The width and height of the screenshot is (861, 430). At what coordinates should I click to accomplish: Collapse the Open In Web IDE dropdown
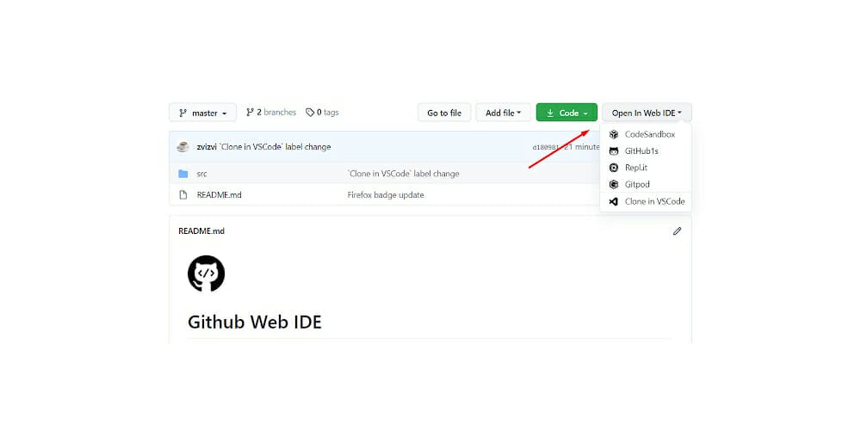647,113
